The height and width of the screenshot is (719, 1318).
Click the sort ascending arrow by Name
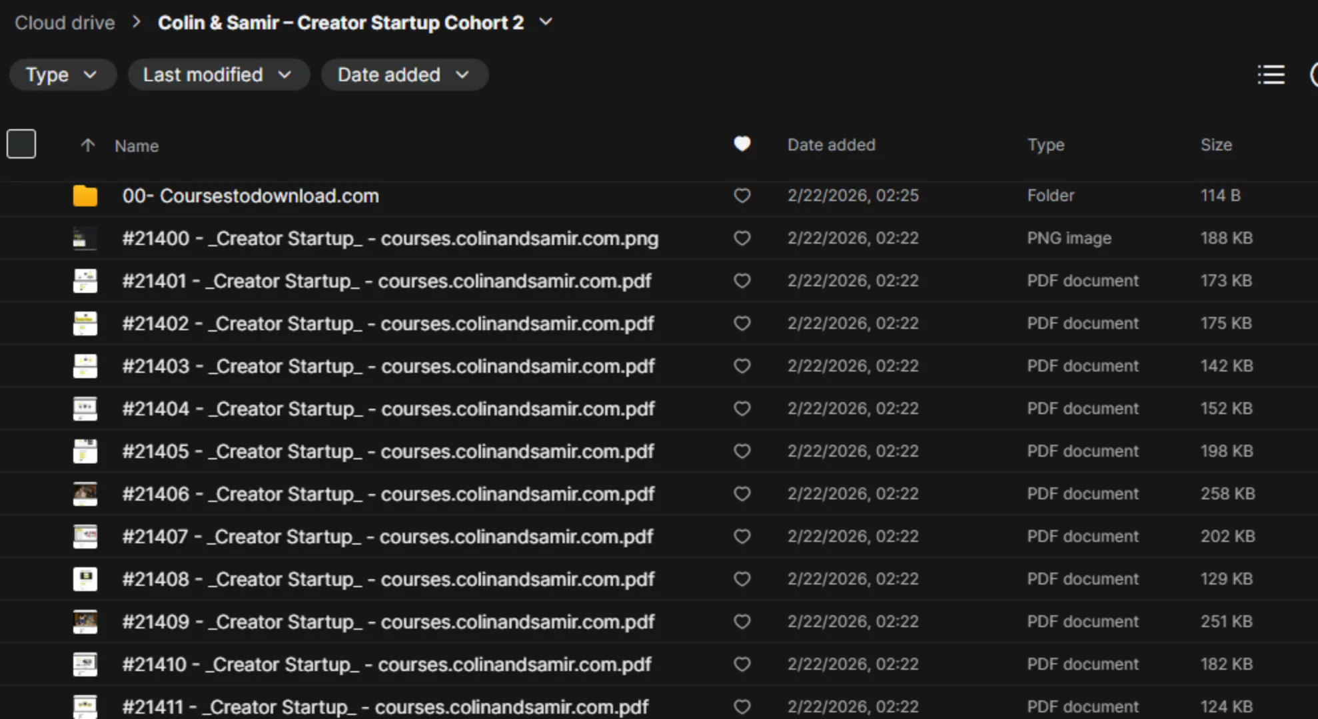(87, 145)
